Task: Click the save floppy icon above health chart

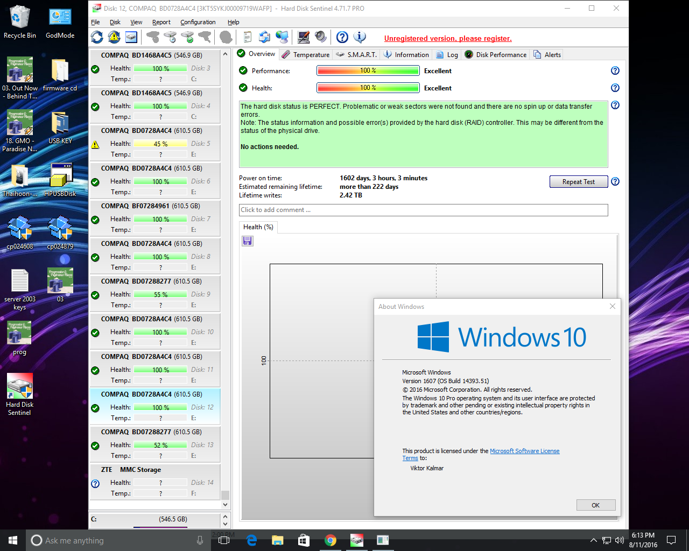Action: click(248, 241)
